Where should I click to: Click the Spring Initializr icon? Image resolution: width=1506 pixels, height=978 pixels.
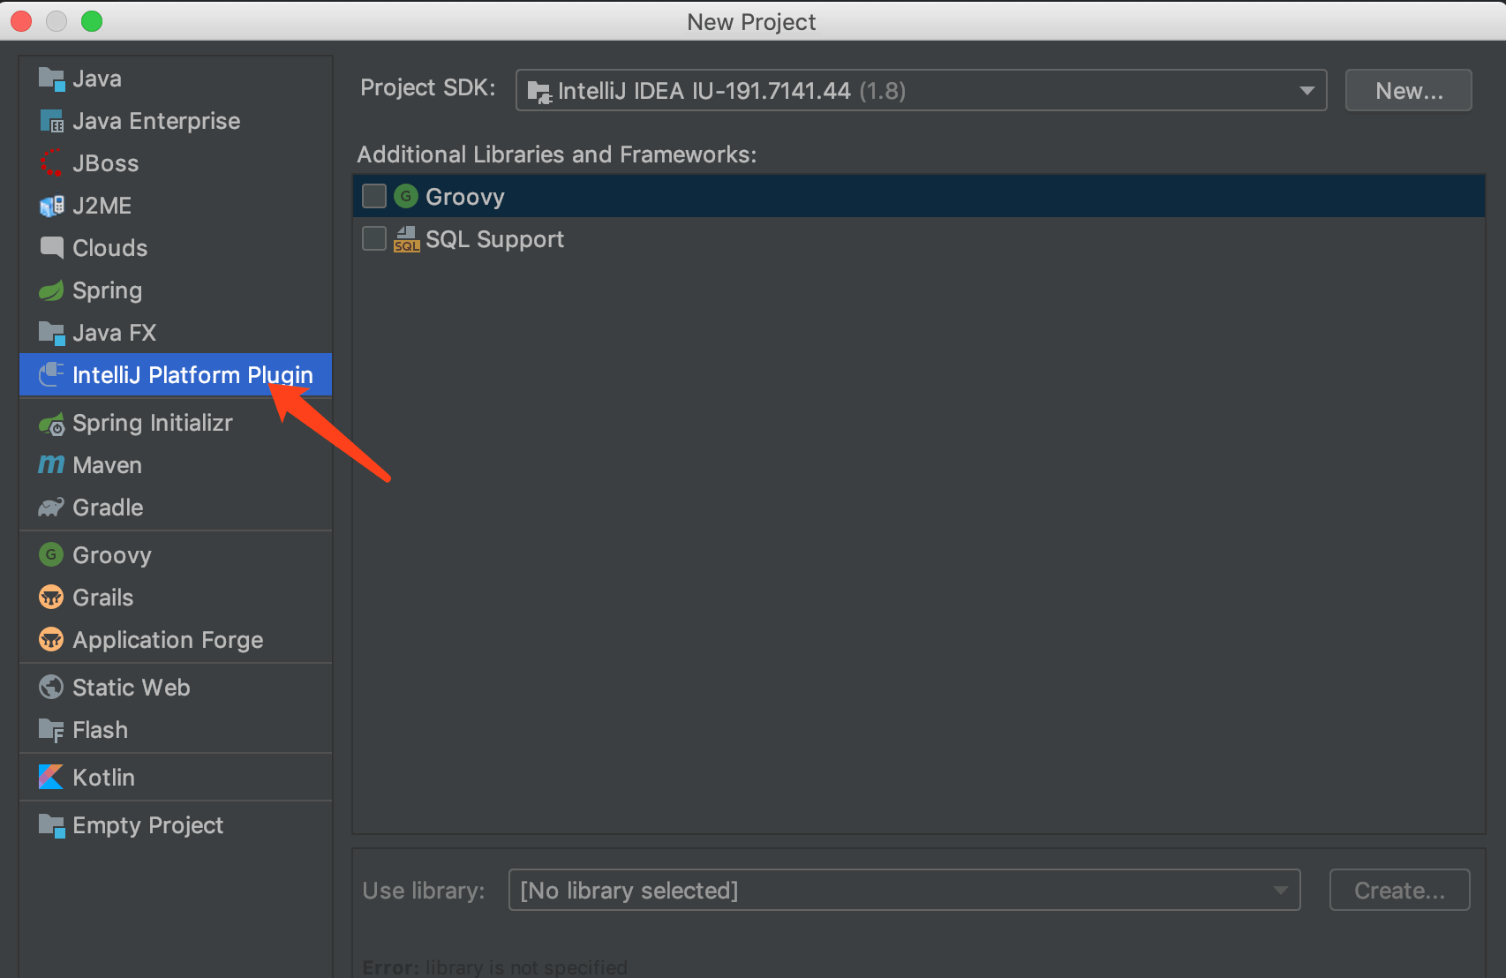coord(52,424)
